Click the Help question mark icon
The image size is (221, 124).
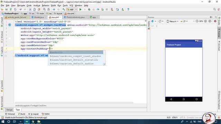click(x=128, y=9)
